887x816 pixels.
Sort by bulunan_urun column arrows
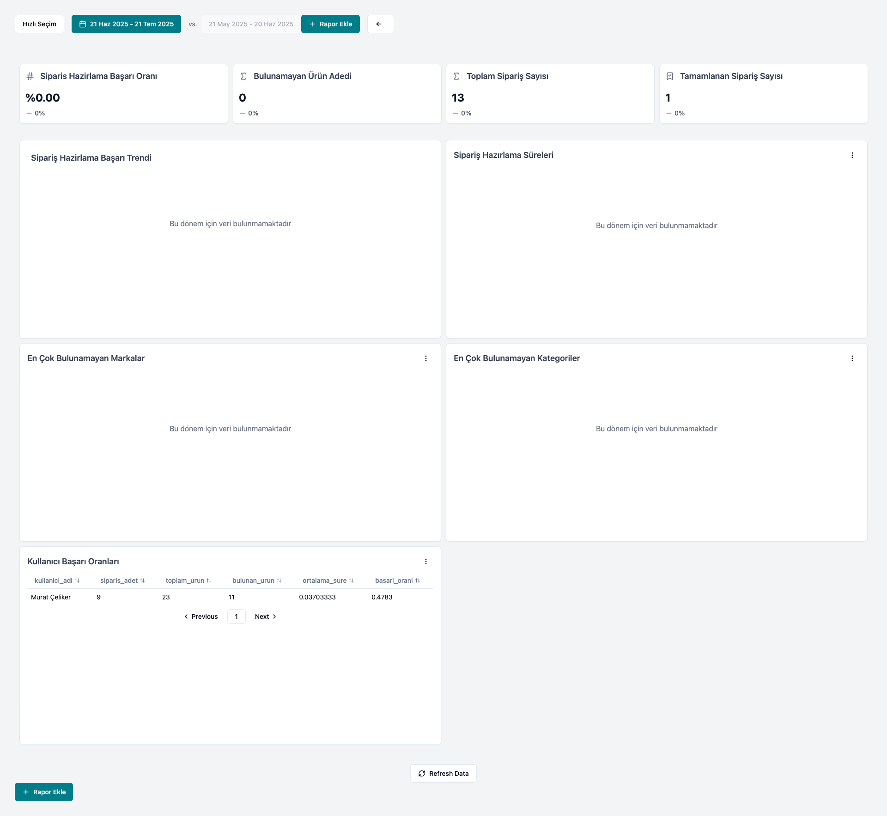(279, 580)
